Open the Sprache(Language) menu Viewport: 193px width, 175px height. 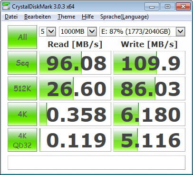point(125,17)
